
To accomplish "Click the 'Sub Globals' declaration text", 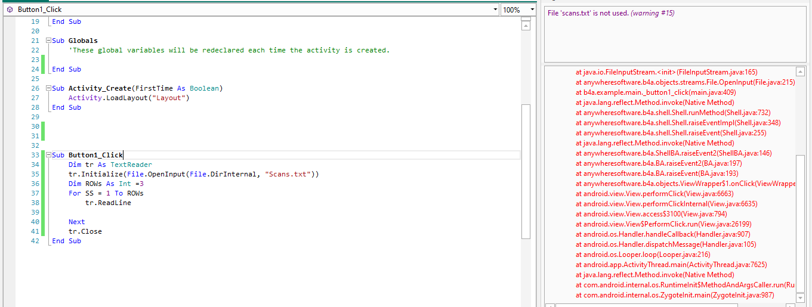I will click(x=75, y=41).
